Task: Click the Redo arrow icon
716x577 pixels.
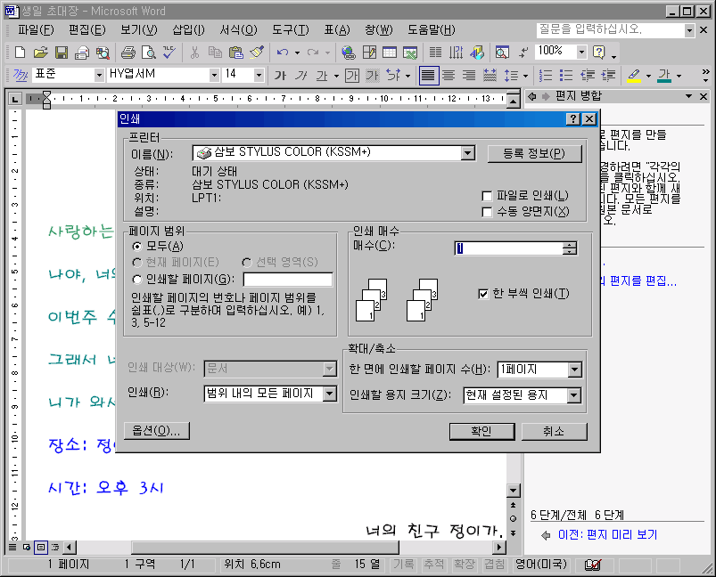Action: 313,53
